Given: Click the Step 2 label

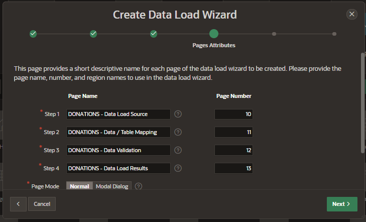Looking at the screenshot, I should point(51,132).
